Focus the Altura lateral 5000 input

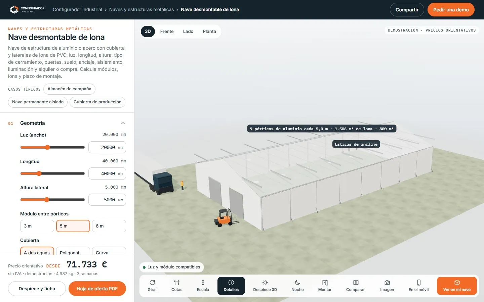pyautogui.click(x=107, y=200)
